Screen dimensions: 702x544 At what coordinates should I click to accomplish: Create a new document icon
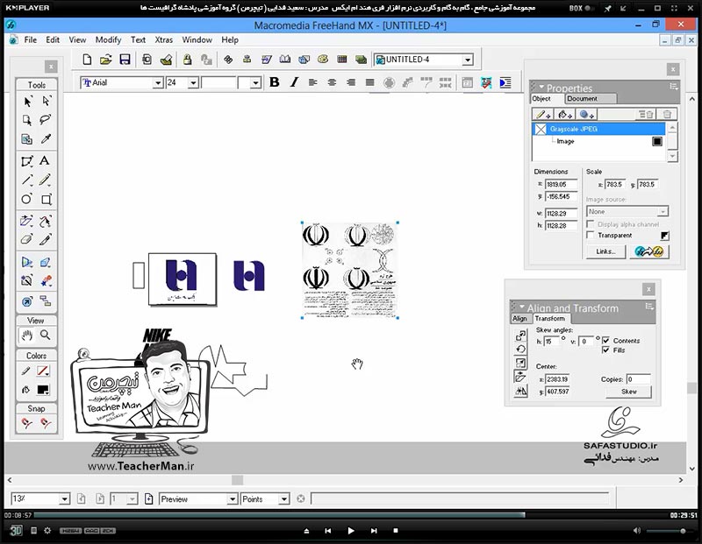(x=87, y=60)
